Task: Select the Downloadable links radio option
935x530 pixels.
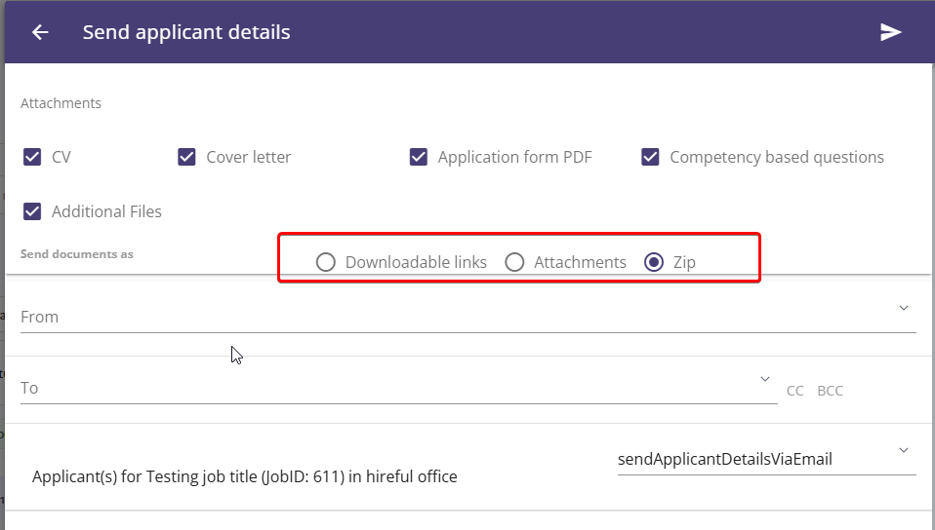Action: tap(326, 262)
